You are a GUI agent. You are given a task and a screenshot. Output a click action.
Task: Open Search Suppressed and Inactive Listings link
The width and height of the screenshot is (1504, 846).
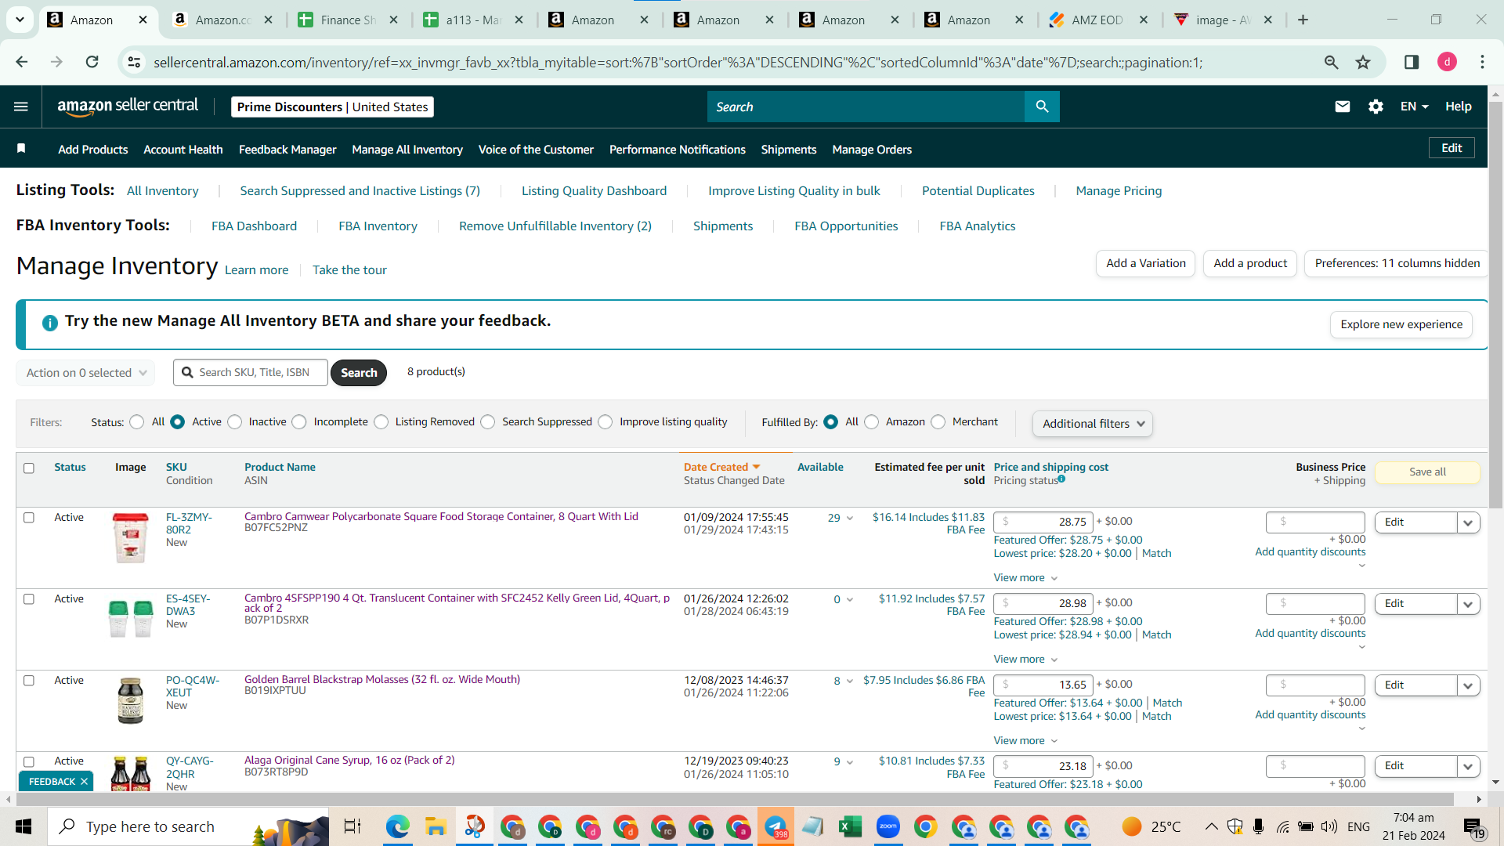[360, 191]
